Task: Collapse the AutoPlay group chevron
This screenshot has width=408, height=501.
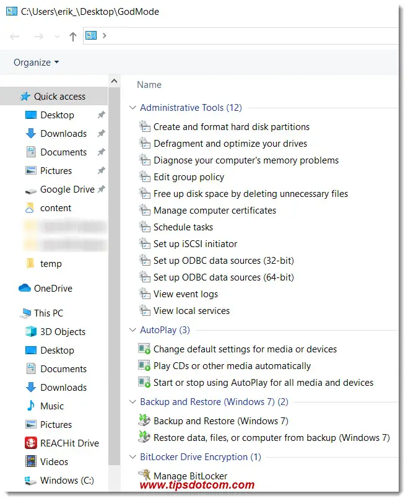Action: point(132,330)
